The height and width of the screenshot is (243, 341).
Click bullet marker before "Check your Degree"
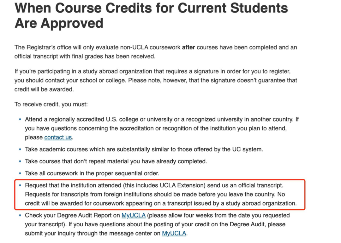[20, 216]
